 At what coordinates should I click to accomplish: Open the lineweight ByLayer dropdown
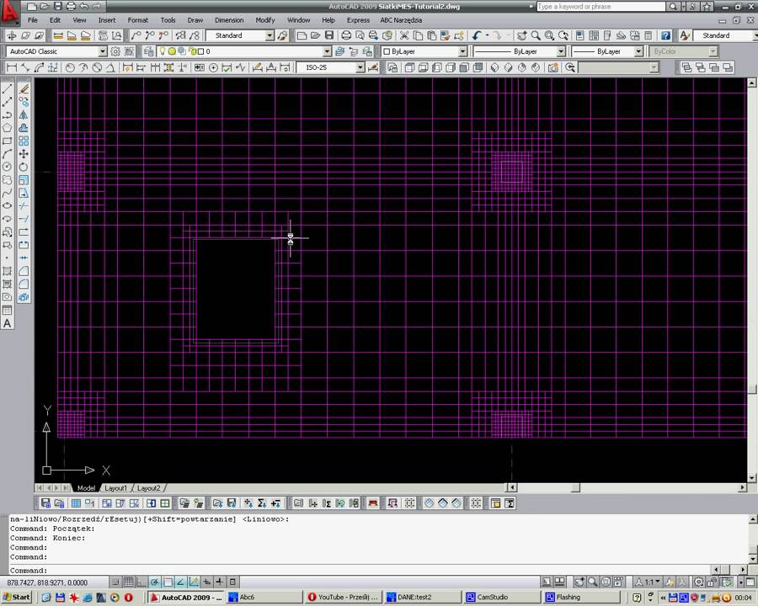pyautogui.click(x=638, y=51)
